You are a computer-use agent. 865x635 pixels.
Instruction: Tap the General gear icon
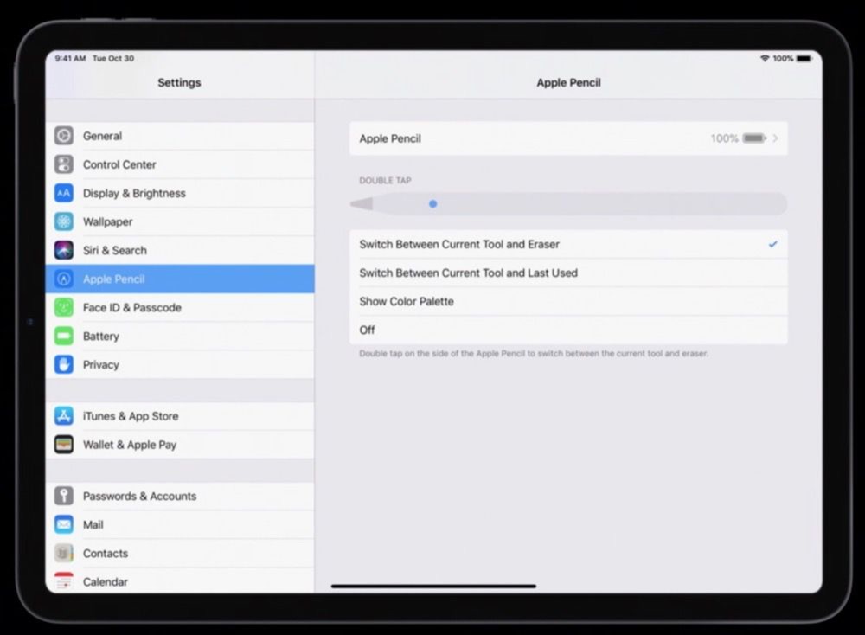tap(63, 136)
